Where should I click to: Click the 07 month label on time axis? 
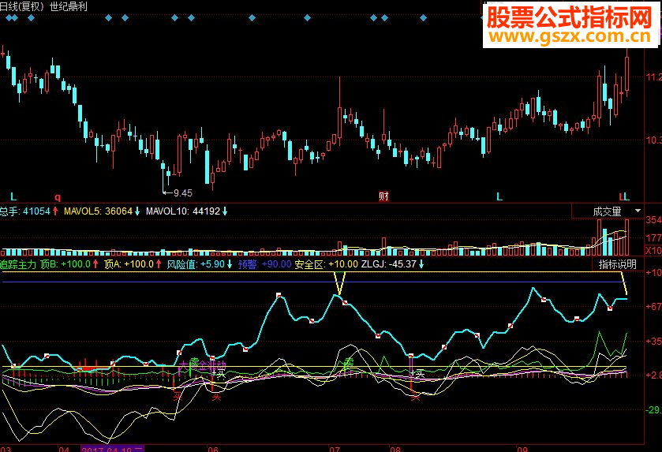pyautogui.click(x=335, y=449)
